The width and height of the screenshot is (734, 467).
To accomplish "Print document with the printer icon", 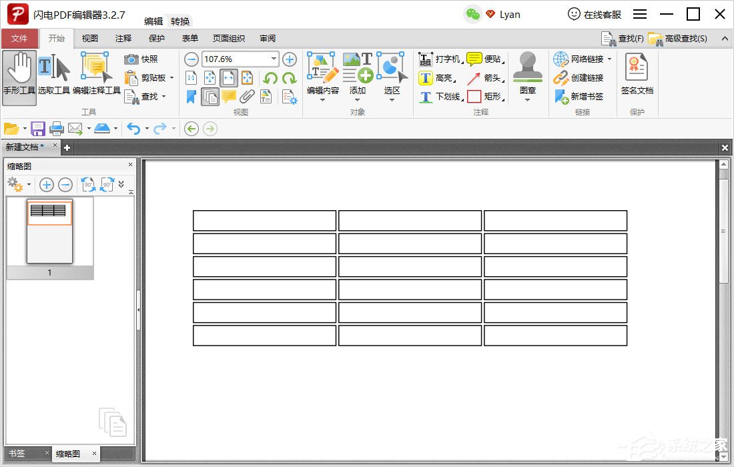I will pos(57,129).
